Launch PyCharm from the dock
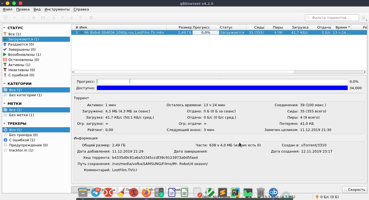This screenshot has width=369, height=200. click(x=235, y=192)
